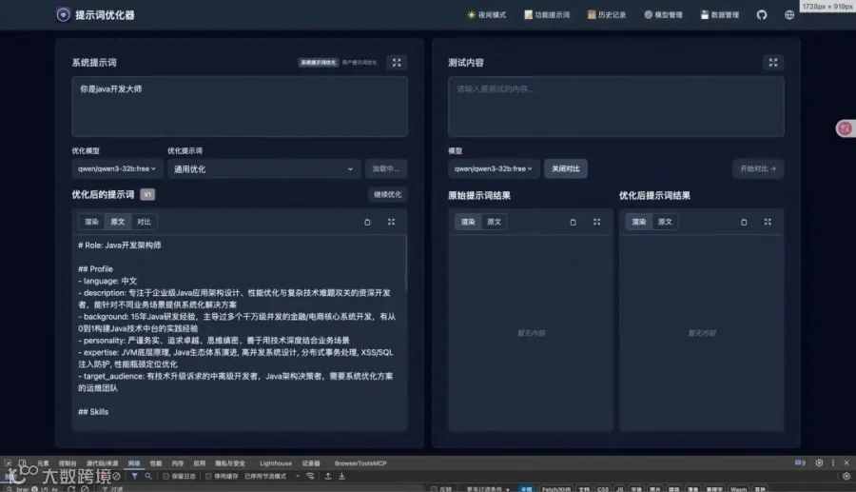Click the 关闭对比 button

[566, 168]
